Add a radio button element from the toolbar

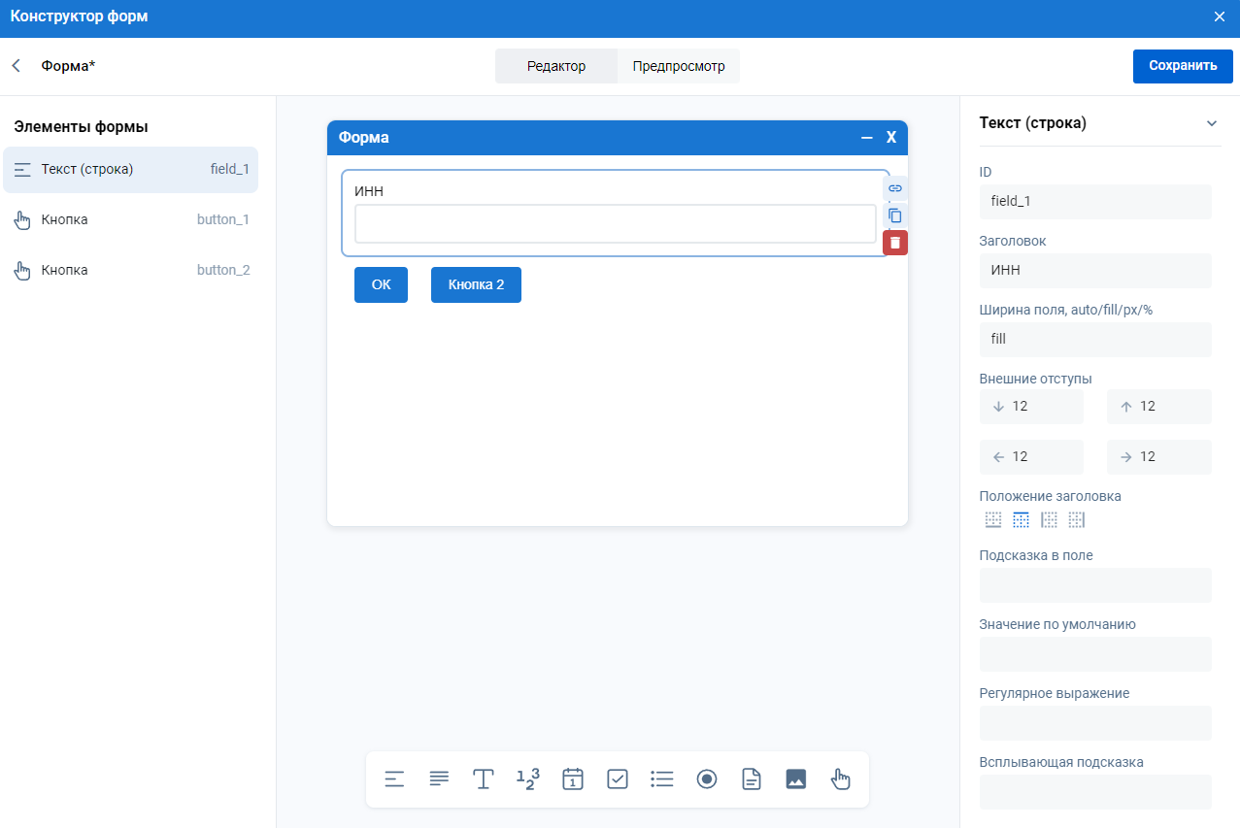click(x=707, y=779)
